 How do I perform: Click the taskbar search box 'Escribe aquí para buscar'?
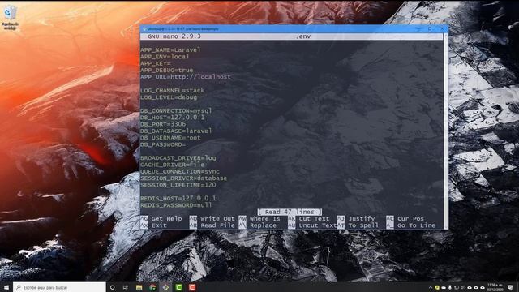pos(59,287)
